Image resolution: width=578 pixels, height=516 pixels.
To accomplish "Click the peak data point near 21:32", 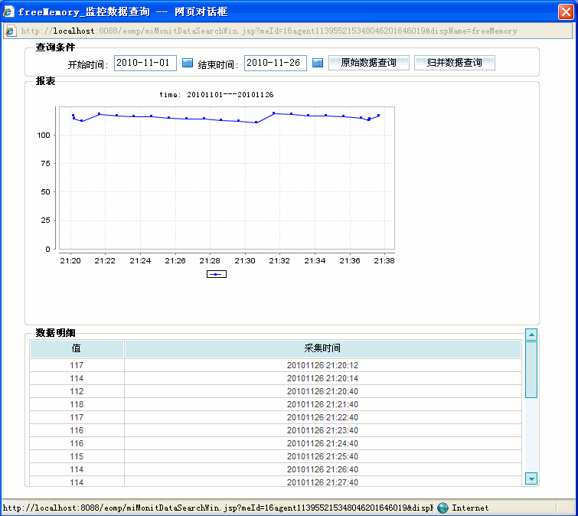I will (273, 113).
